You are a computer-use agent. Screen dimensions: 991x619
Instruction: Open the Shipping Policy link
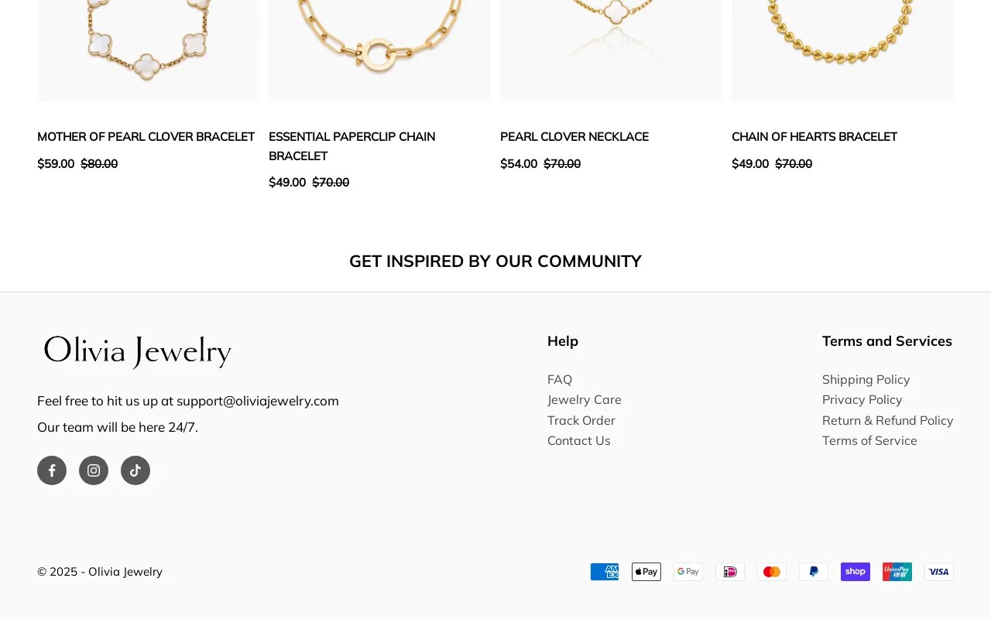(x=866, y=379)
